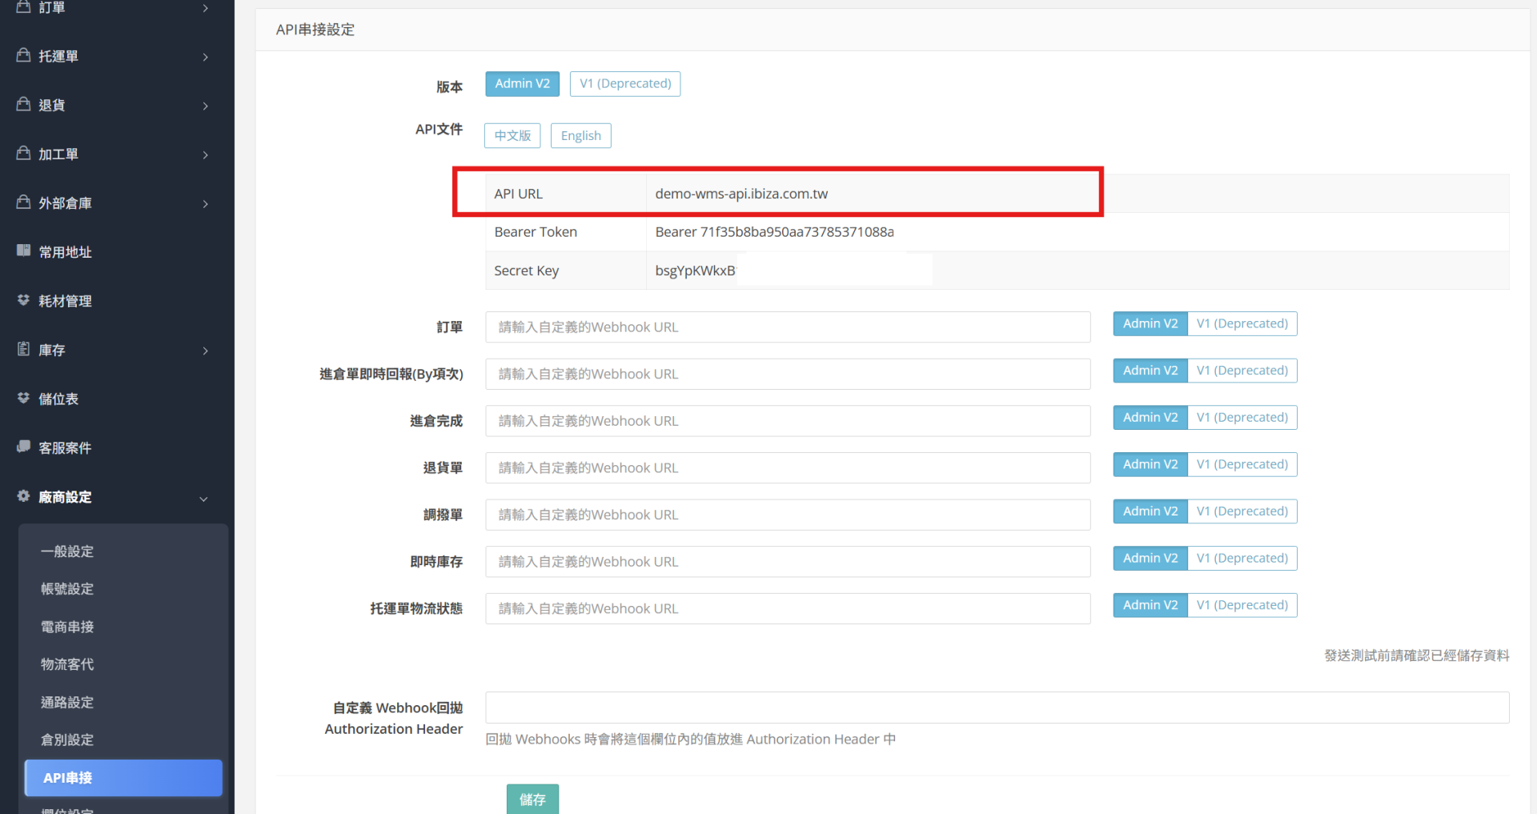Click the 常用地址 book icon

click(x=23, y=251)
